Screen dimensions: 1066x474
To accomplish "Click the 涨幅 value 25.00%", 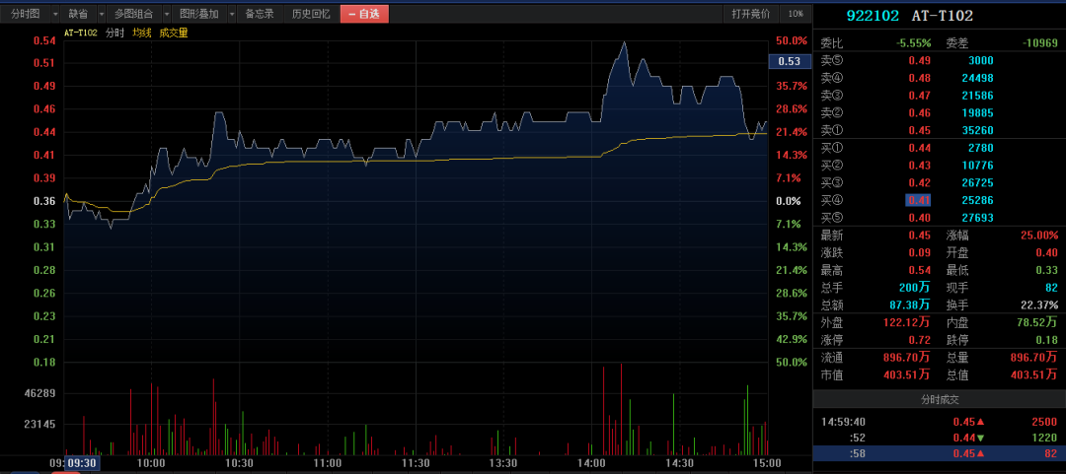I will click(x=1038, y=236).
